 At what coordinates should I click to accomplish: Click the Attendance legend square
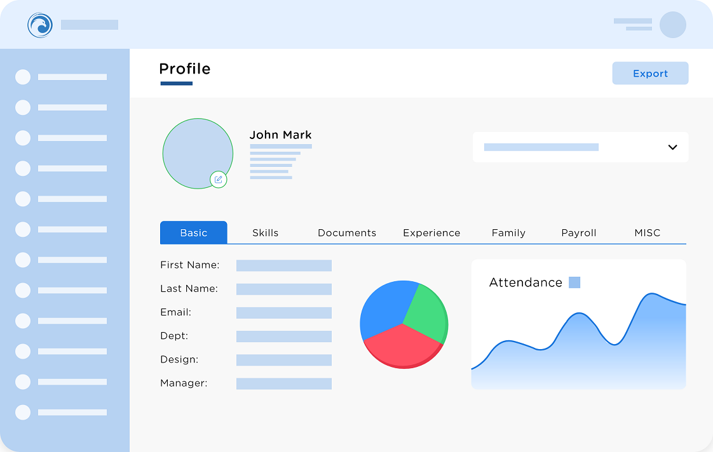(574, 282)
